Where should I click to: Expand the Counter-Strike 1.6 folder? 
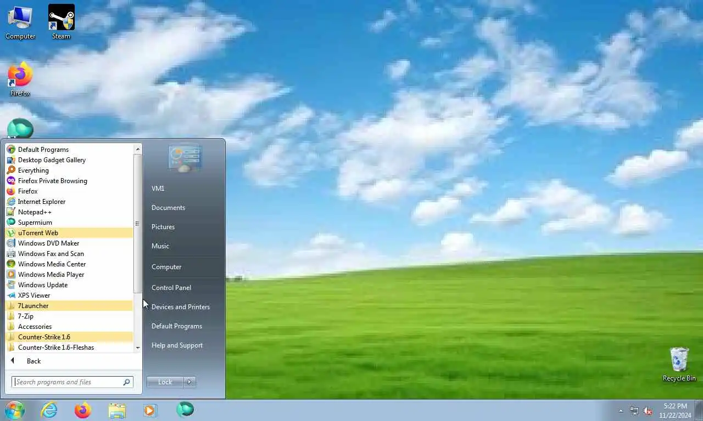tap(69, 337)
